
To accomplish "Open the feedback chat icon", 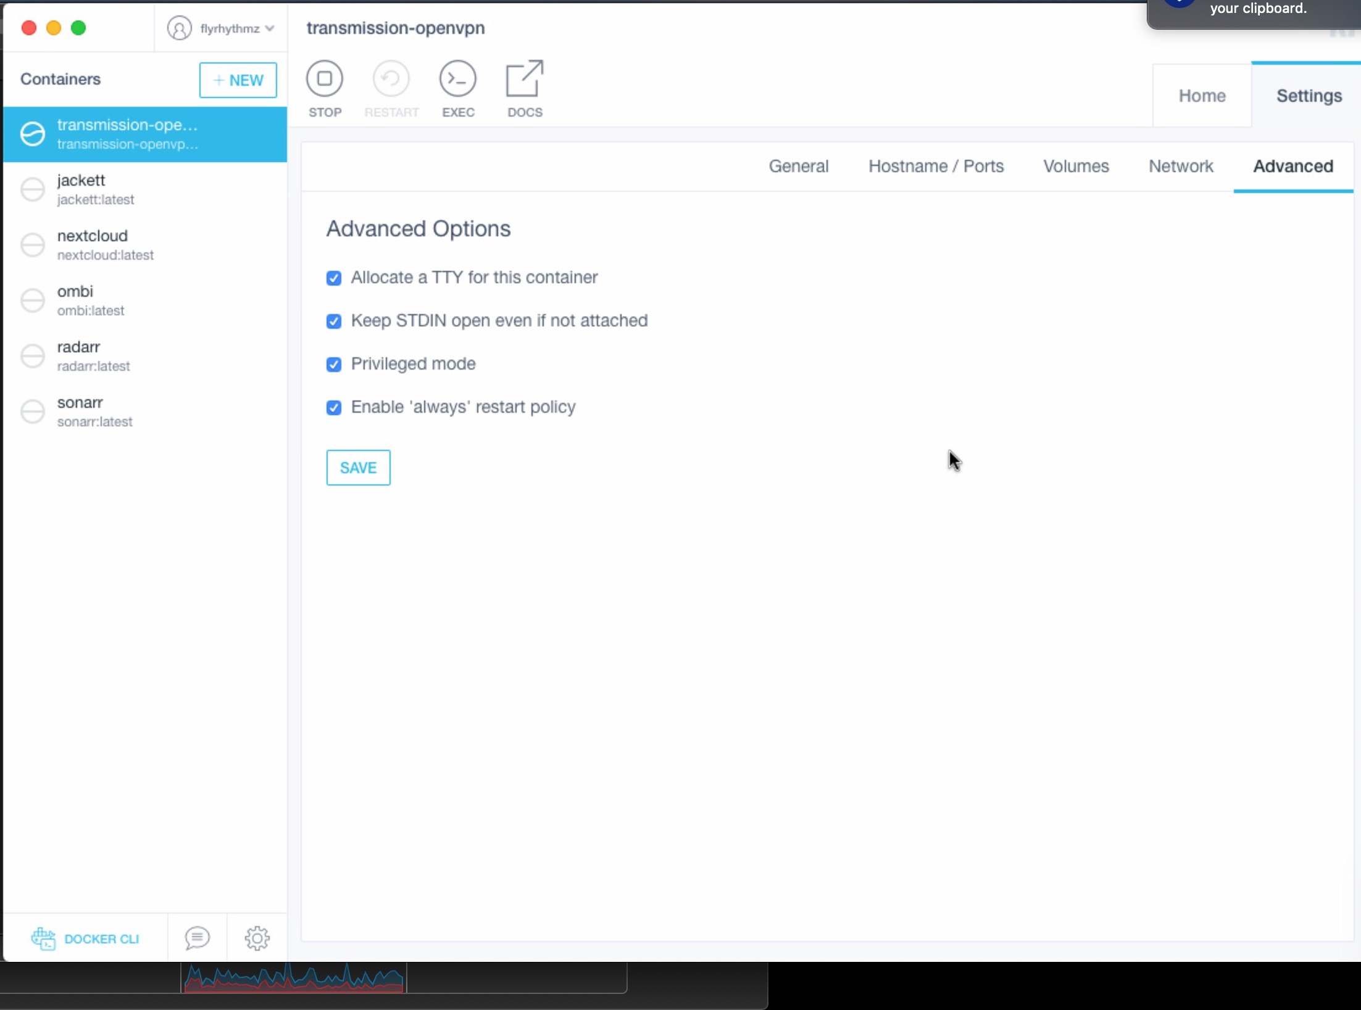I will pos(196,938).
